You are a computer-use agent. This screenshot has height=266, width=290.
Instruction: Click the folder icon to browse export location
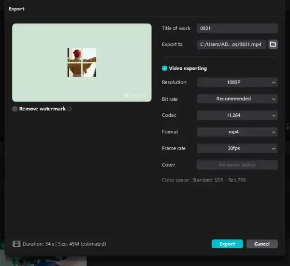point(273,44)
